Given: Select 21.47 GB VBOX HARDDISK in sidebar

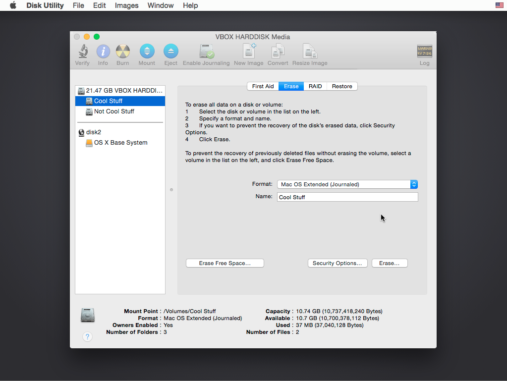Looking at the screenshot, I should [120, 91].
